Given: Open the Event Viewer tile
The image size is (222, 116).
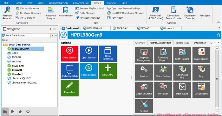Looking at the screenshot, I should [x=201, y=55].
